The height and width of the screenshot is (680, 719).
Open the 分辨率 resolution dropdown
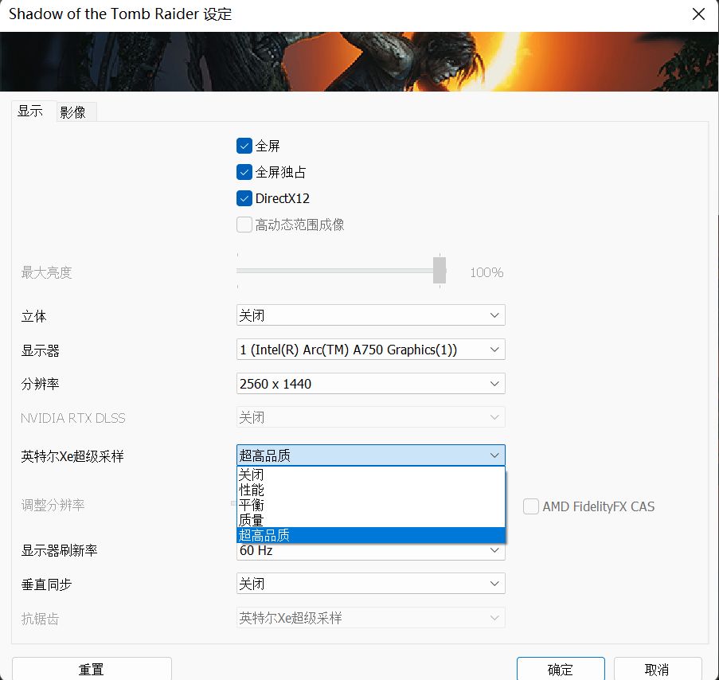[x=370, y=383]
